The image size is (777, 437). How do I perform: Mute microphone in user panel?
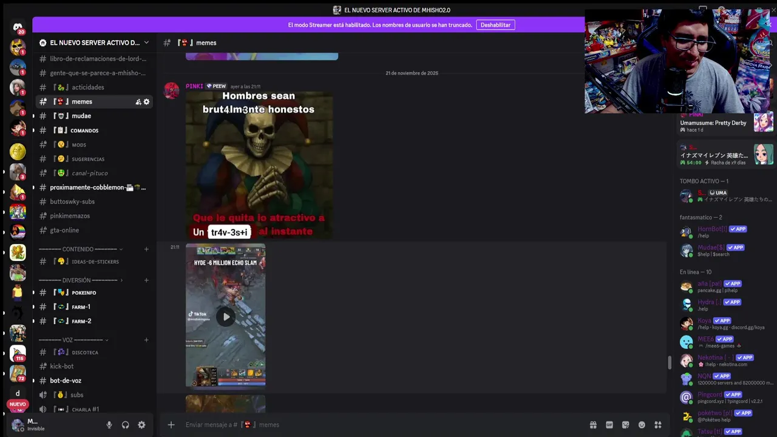109,425
